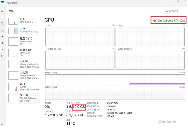The width and height of the screenshot is (188, 128).
Task: Click 运行新任务 button
Action: click(172, 11)
